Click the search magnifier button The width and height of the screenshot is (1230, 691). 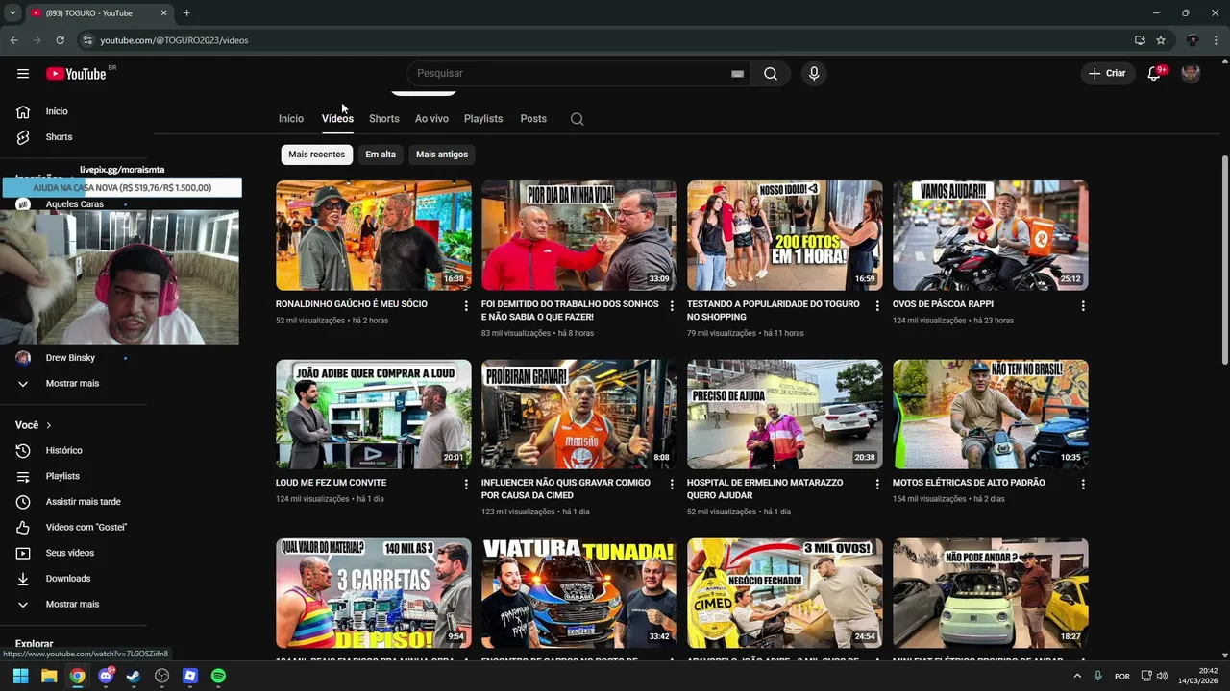pyautogui.click(x=771, y=74)
